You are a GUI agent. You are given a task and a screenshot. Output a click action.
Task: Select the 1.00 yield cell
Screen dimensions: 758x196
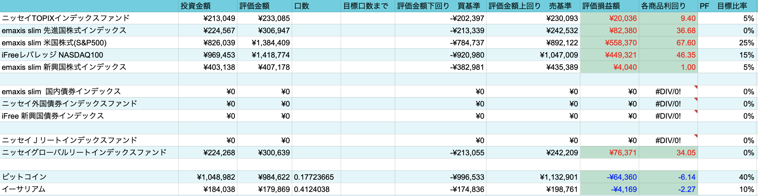[668, 67]
